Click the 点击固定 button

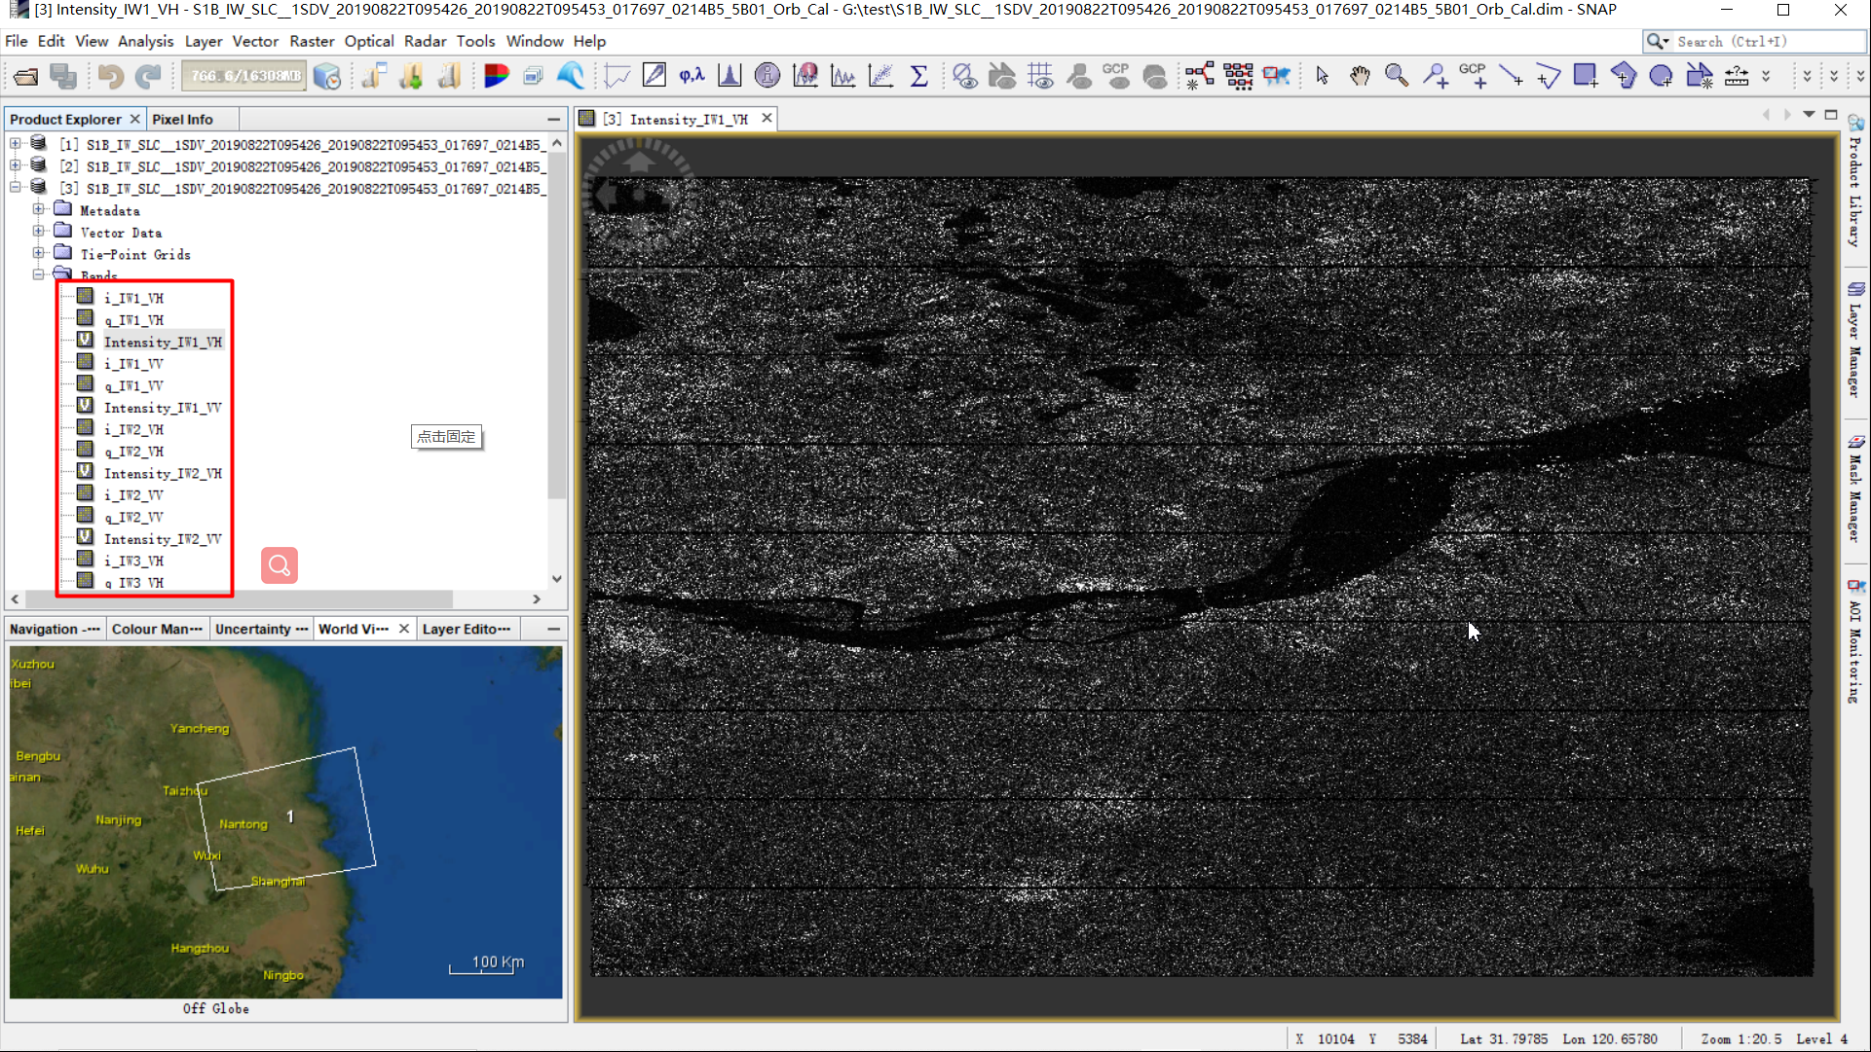point(445,437)
